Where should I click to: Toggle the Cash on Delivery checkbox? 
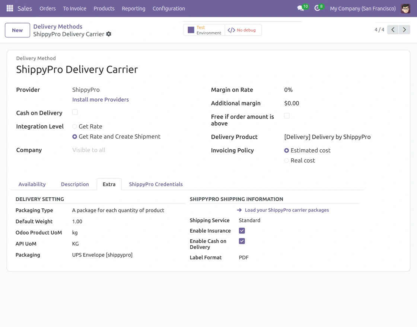75,112
